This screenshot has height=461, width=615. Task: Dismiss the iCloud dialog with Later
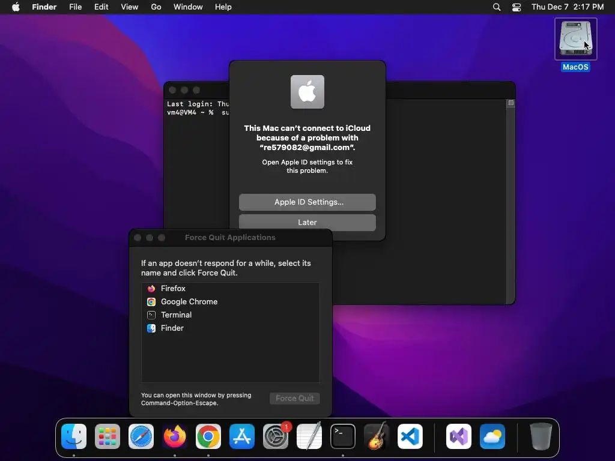pos(307,222)
